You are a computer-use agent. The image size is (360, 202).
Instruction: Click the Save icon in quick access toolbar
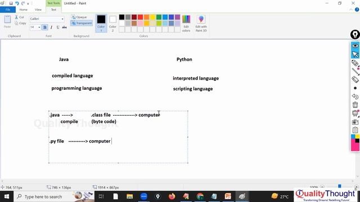[x=11, y=3]
